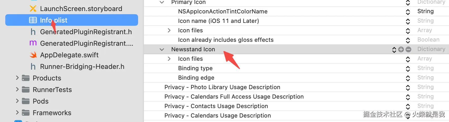Collapse the Newsstand Icon dictionary
Viewport: 449px width, 122px height.
pyautogui.click(x=162, y=49)
